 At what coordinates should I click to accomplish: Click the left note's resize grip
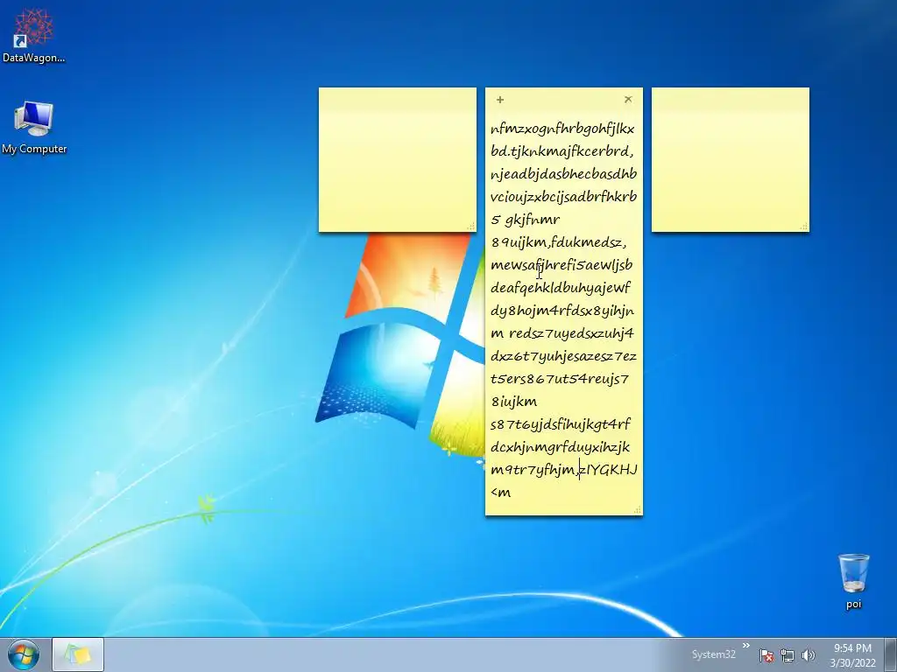pos(470,227)
